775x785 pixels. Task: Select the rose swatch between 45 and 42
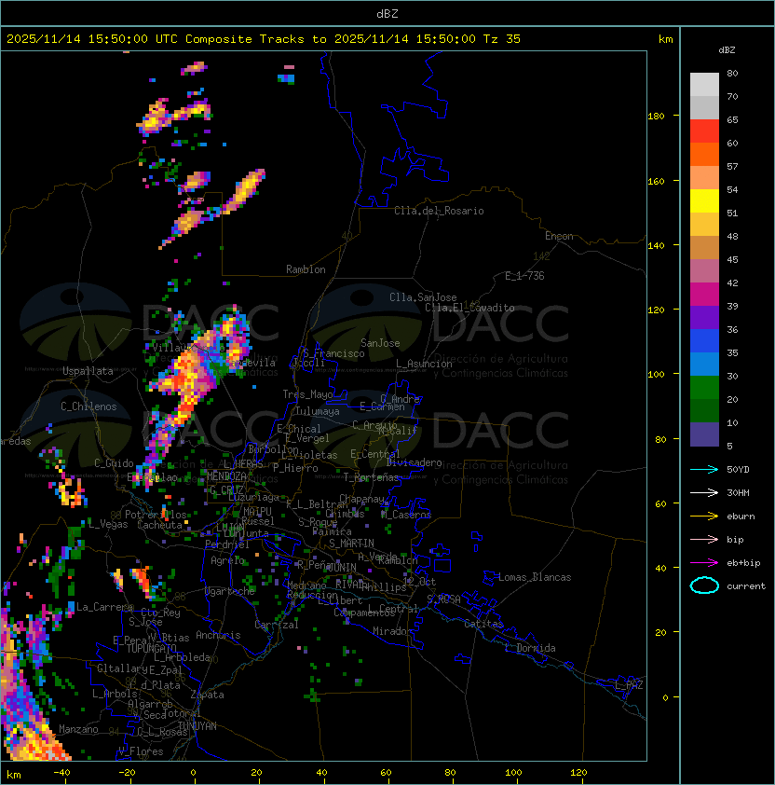pos(704,271)
